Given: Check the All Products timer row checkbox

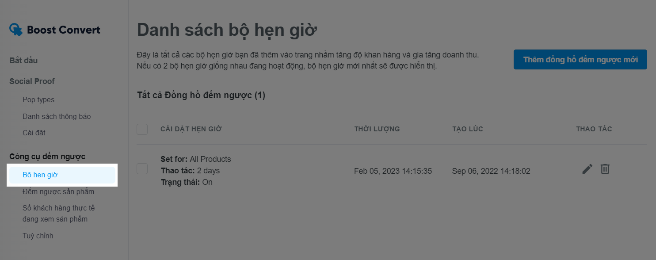Looking at the screenshot, I should (x=142, y=168).
